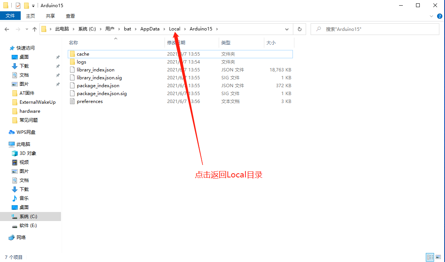Open the ExternalWakeUp folder in sidebar
Viewport: 445px width, 262px height.
[34, 102]
